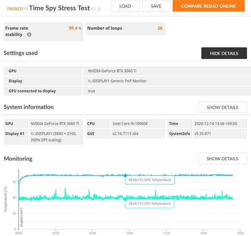This screenshot has width=251, height=236.
Task: Click the GPU temperature data point marker
Action: tap(125, 175)
